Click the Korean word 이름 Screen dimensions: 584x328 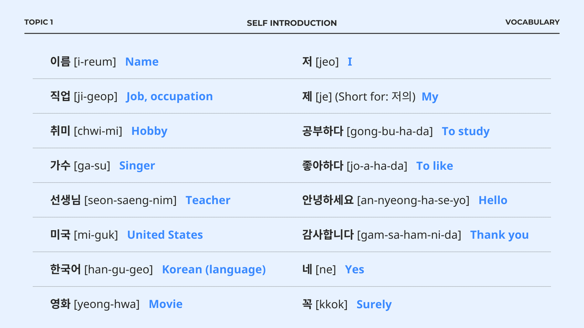pos(60,61)
